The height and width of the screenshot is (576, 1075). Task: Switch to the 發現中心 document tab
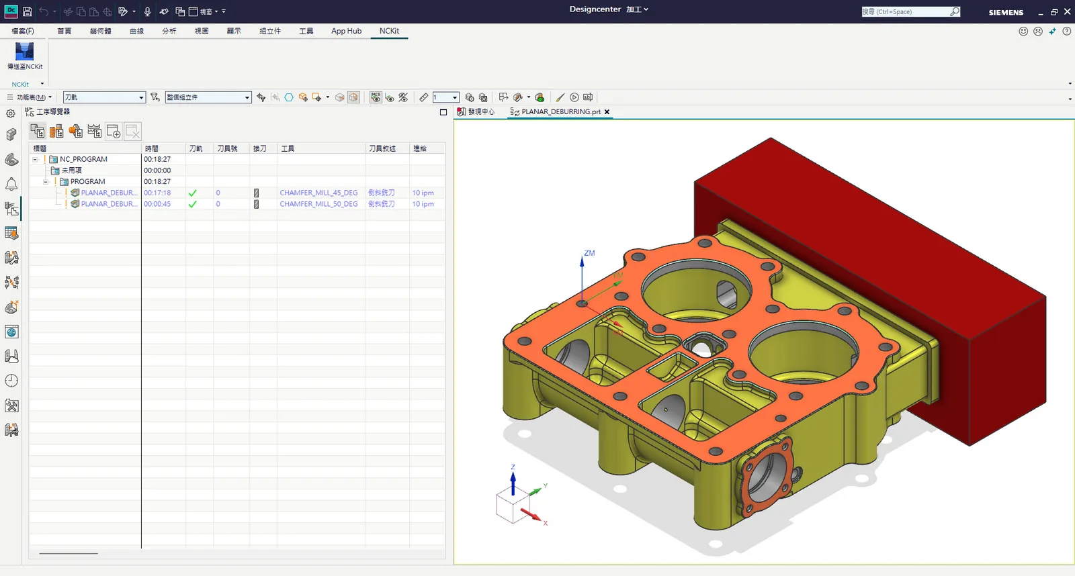pyautogui.click(x=476, y=112)
